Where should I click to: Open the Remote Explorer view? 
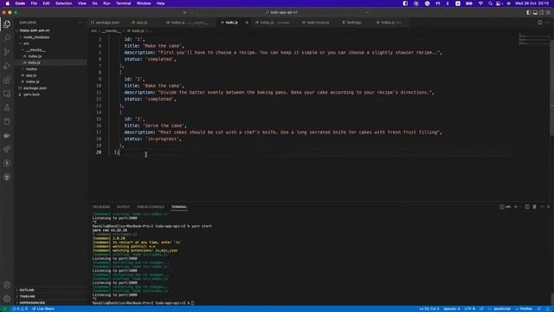[7, 94]
